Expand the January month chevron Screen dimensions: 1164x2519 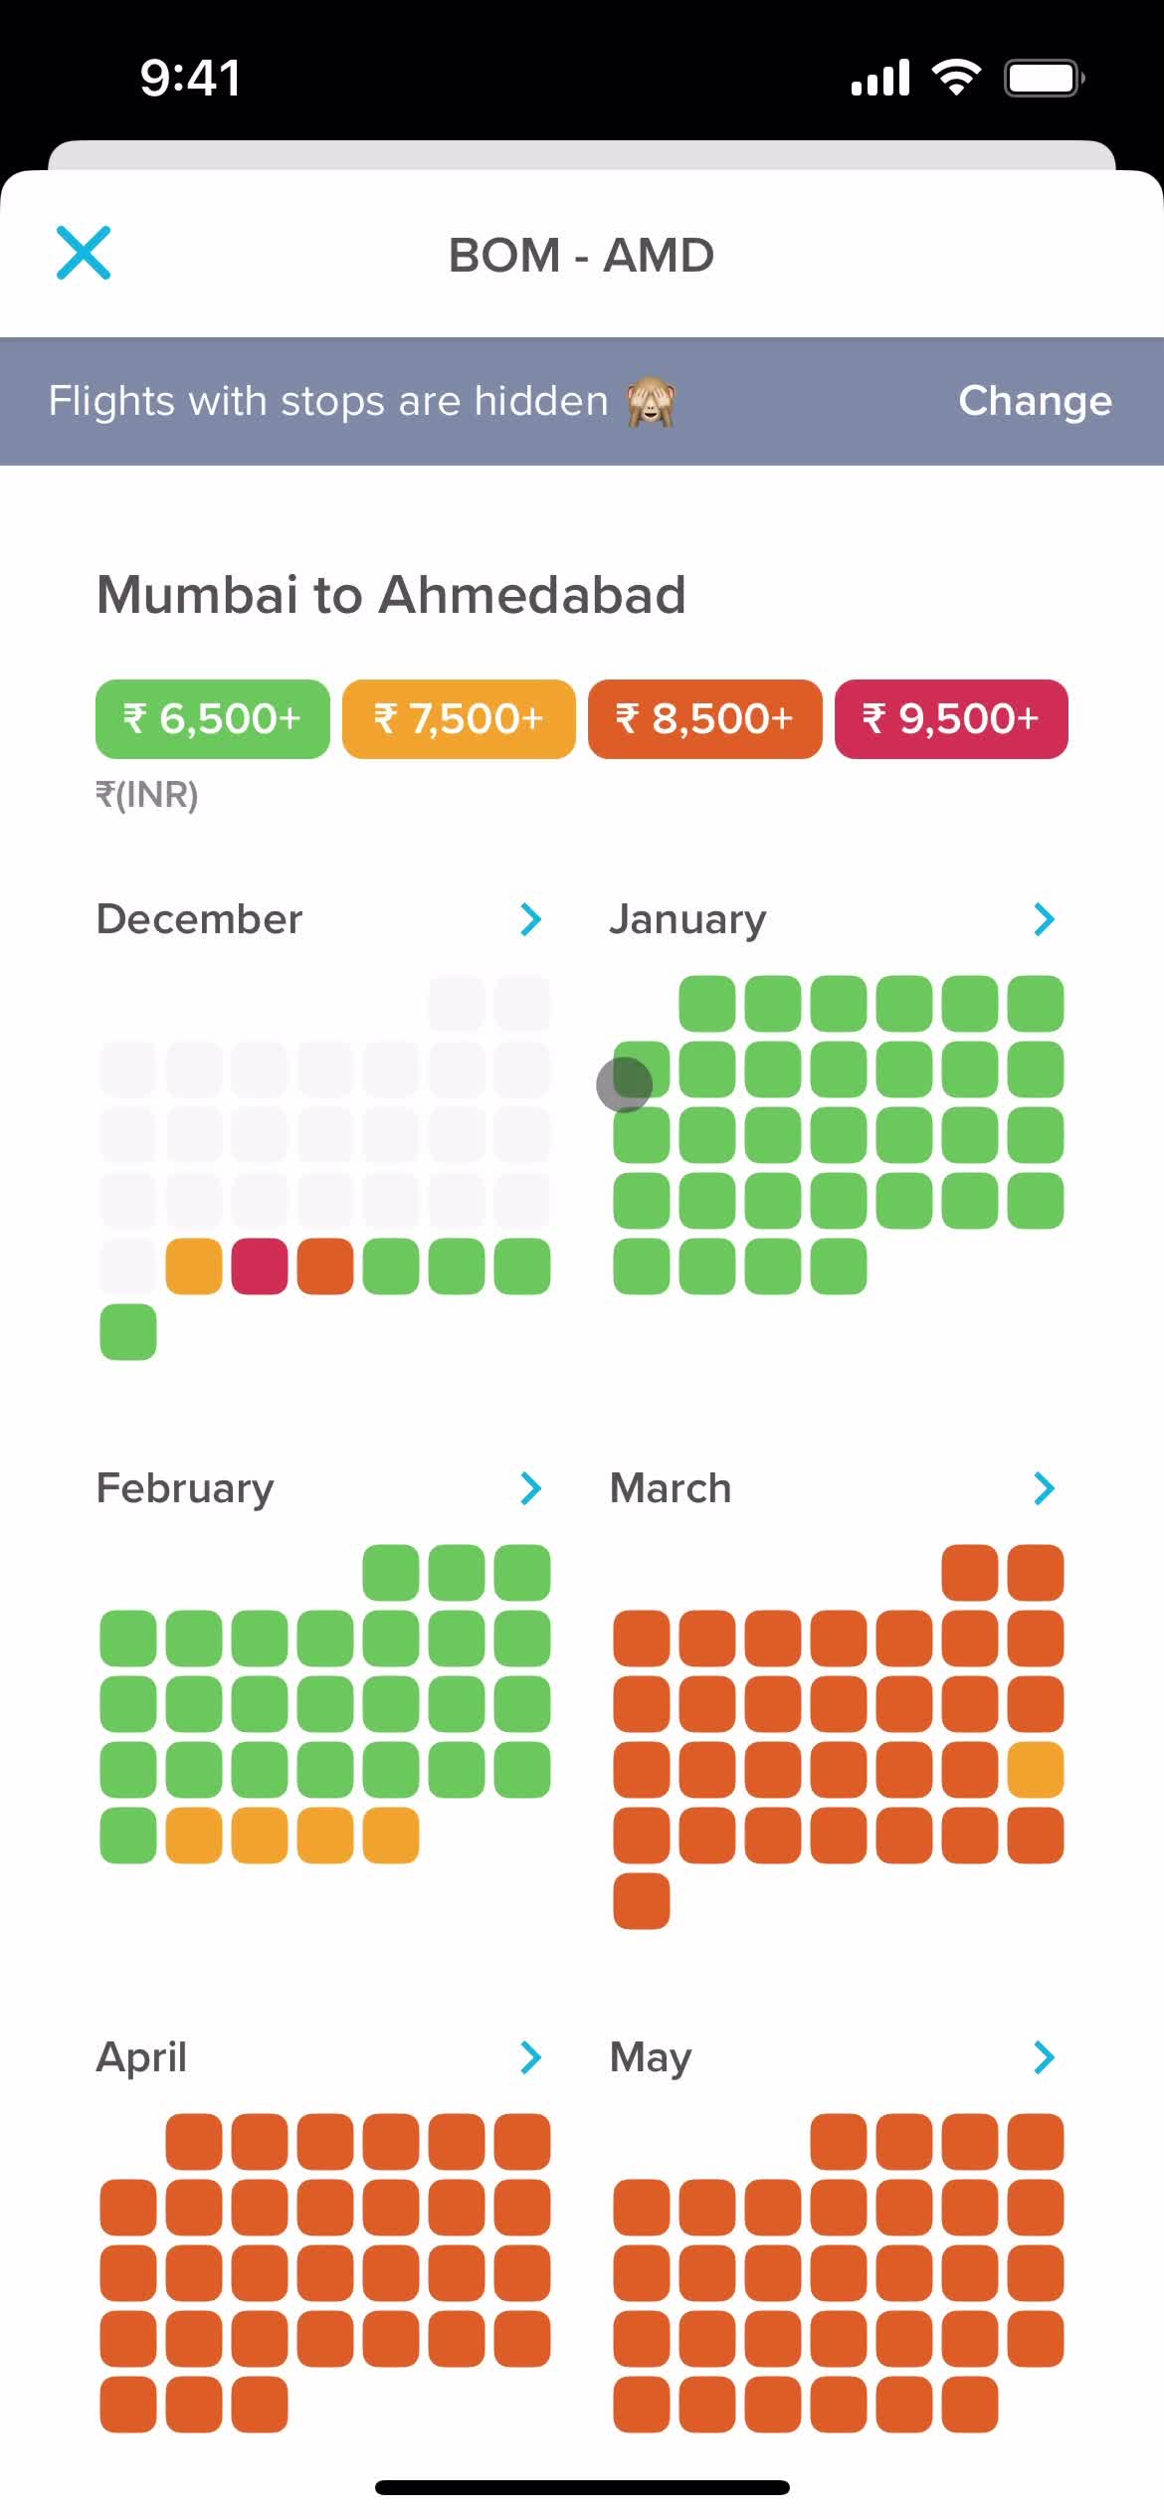(x=1044, y=919)
